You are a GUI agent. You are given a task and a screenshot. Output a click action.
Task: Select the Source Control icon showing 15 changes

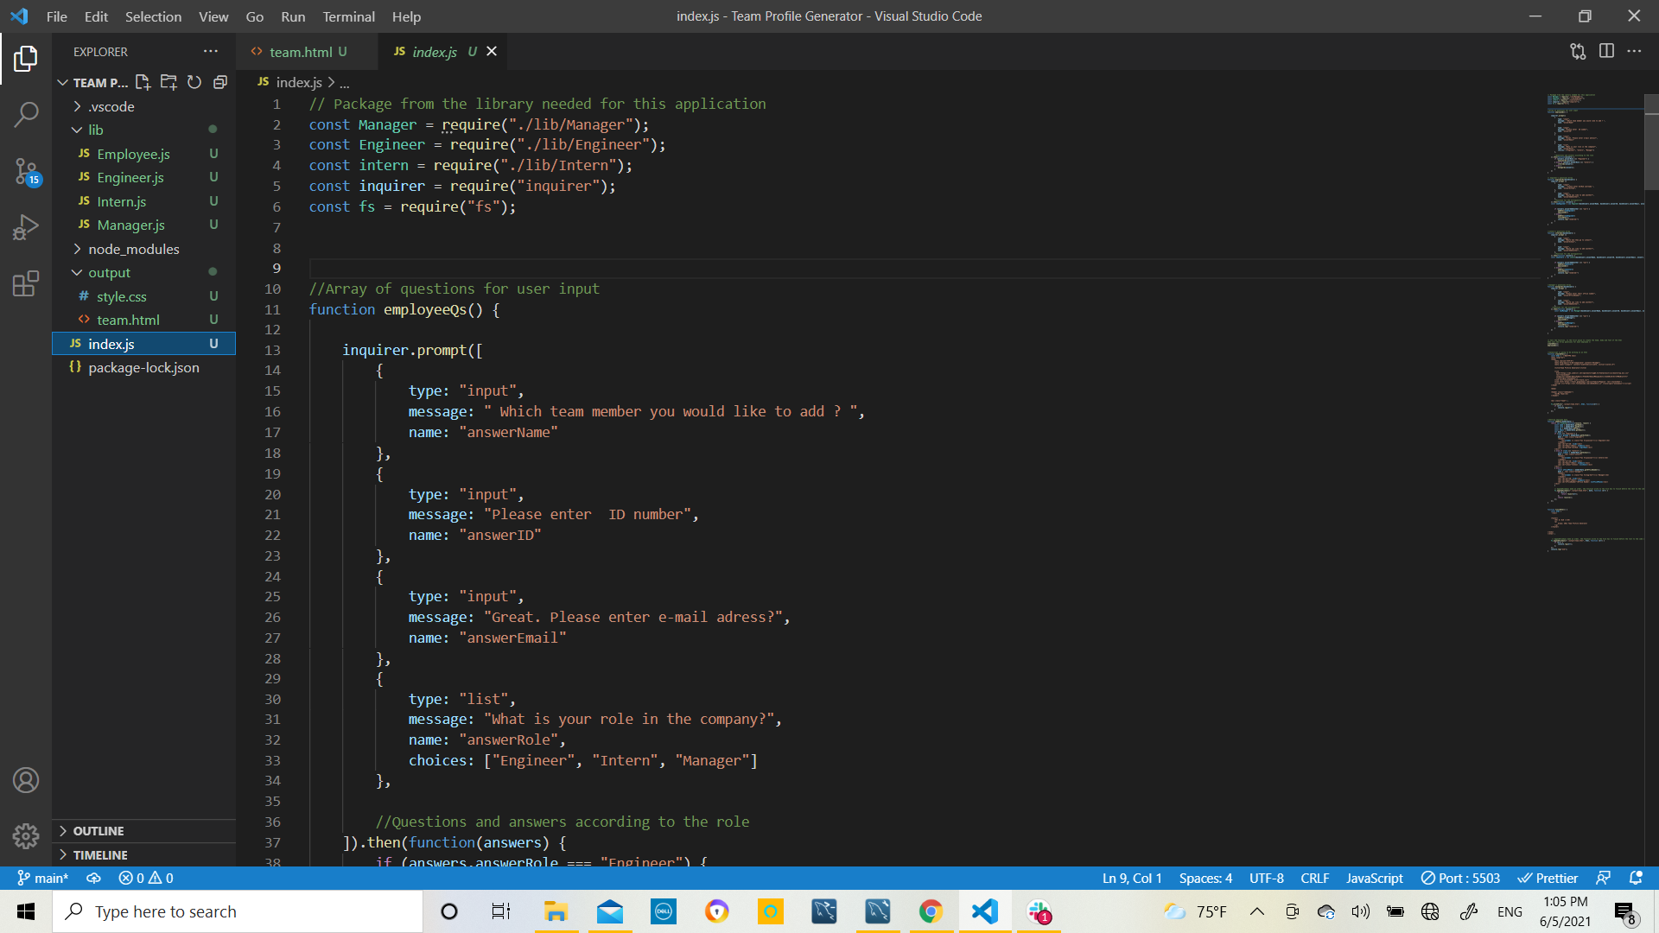26,172
